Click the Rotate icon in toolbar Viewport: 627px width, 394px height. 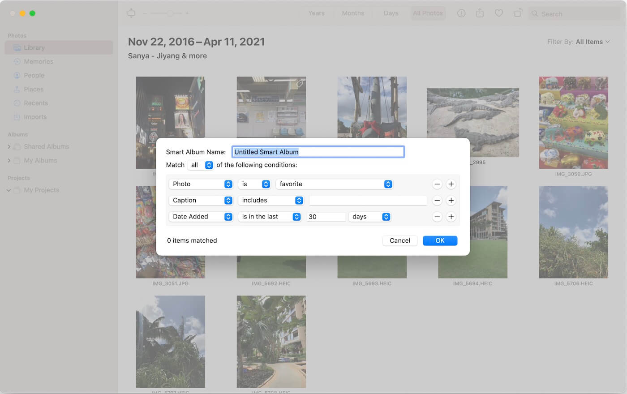click(518, 13)
